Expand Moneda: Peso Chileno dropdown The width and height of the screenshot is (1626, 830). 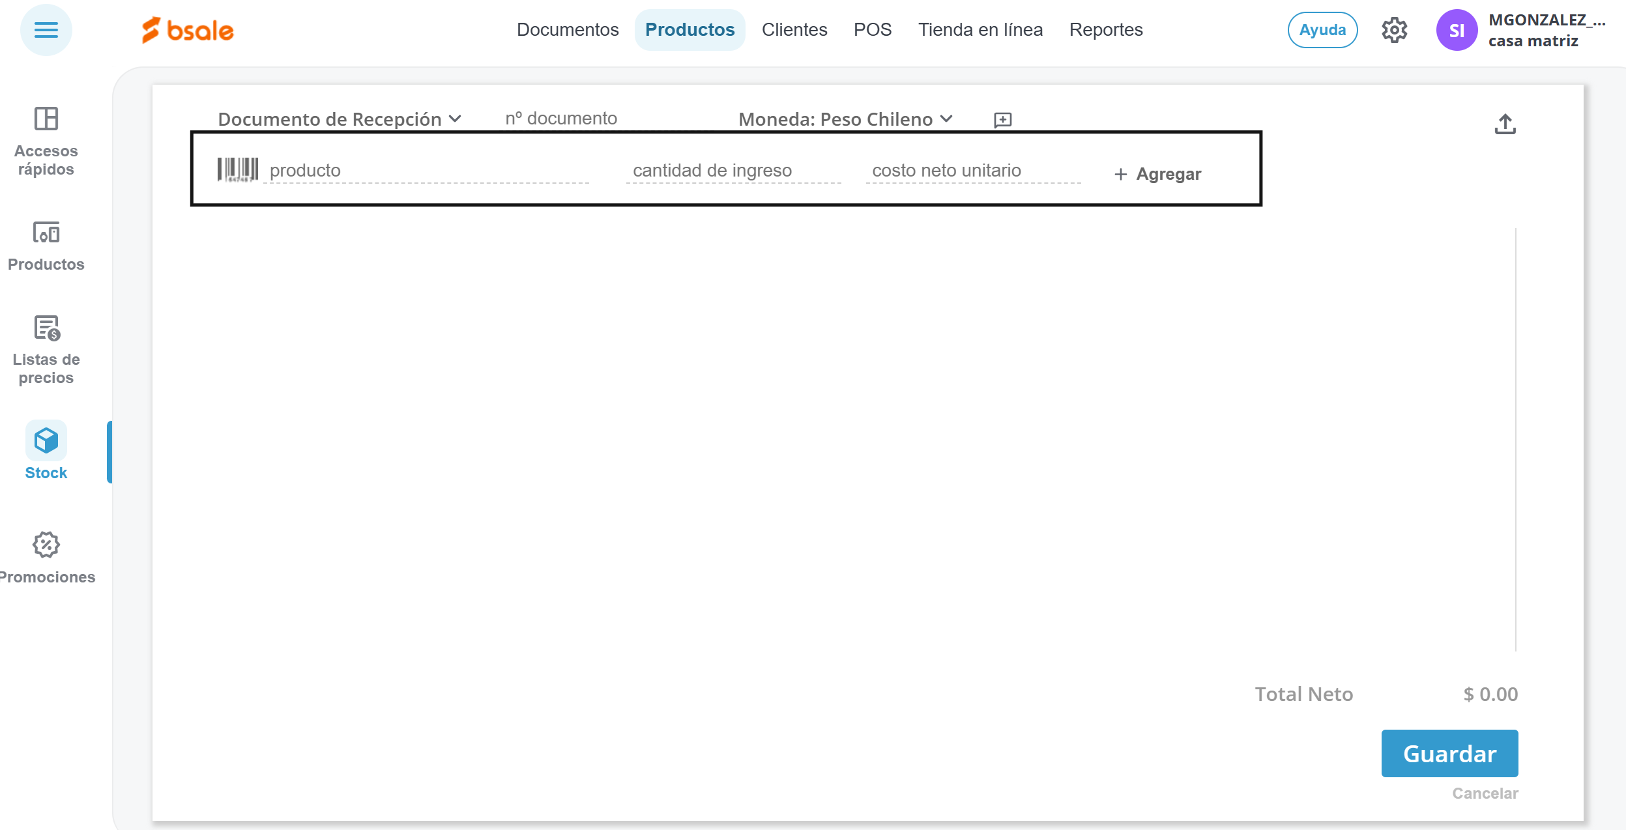tap(845, 119)
